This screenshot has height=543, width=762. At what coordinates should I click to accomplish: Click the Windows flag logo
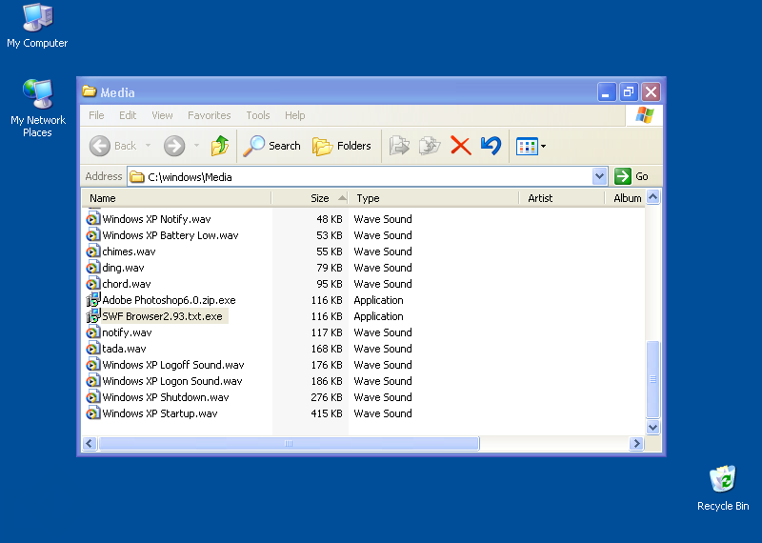645,115
